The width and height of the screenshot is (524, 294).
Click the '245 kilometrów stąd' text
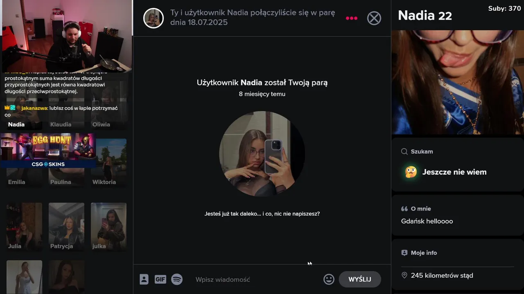click(442, 276)
